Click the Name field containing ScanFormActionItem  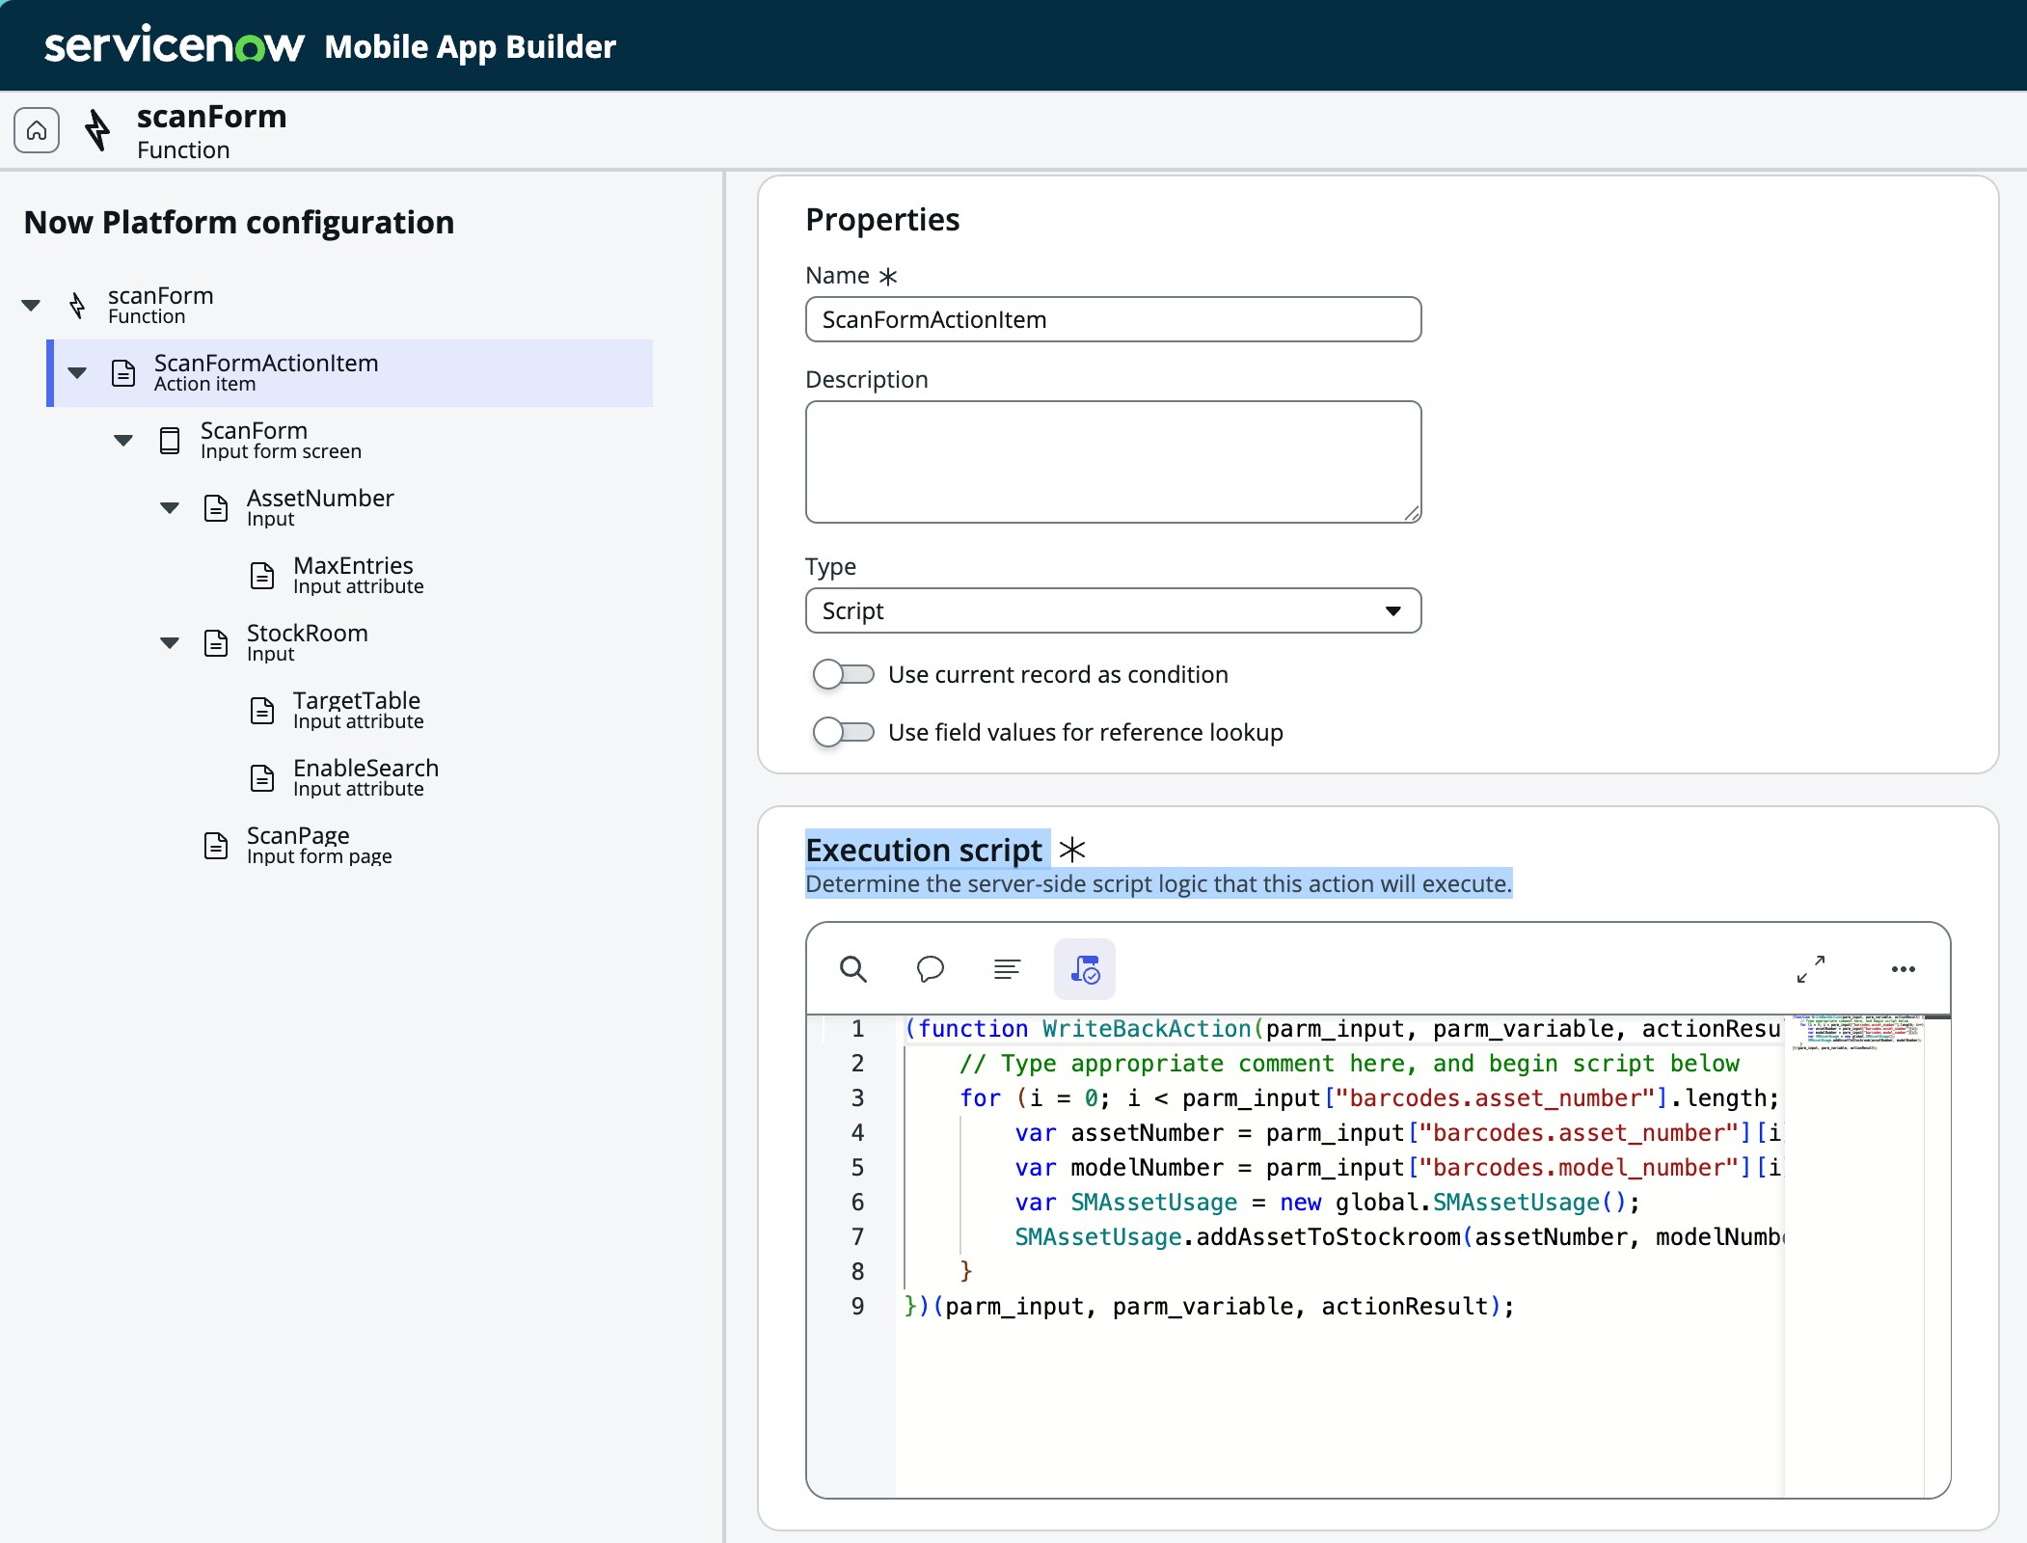1113,319
